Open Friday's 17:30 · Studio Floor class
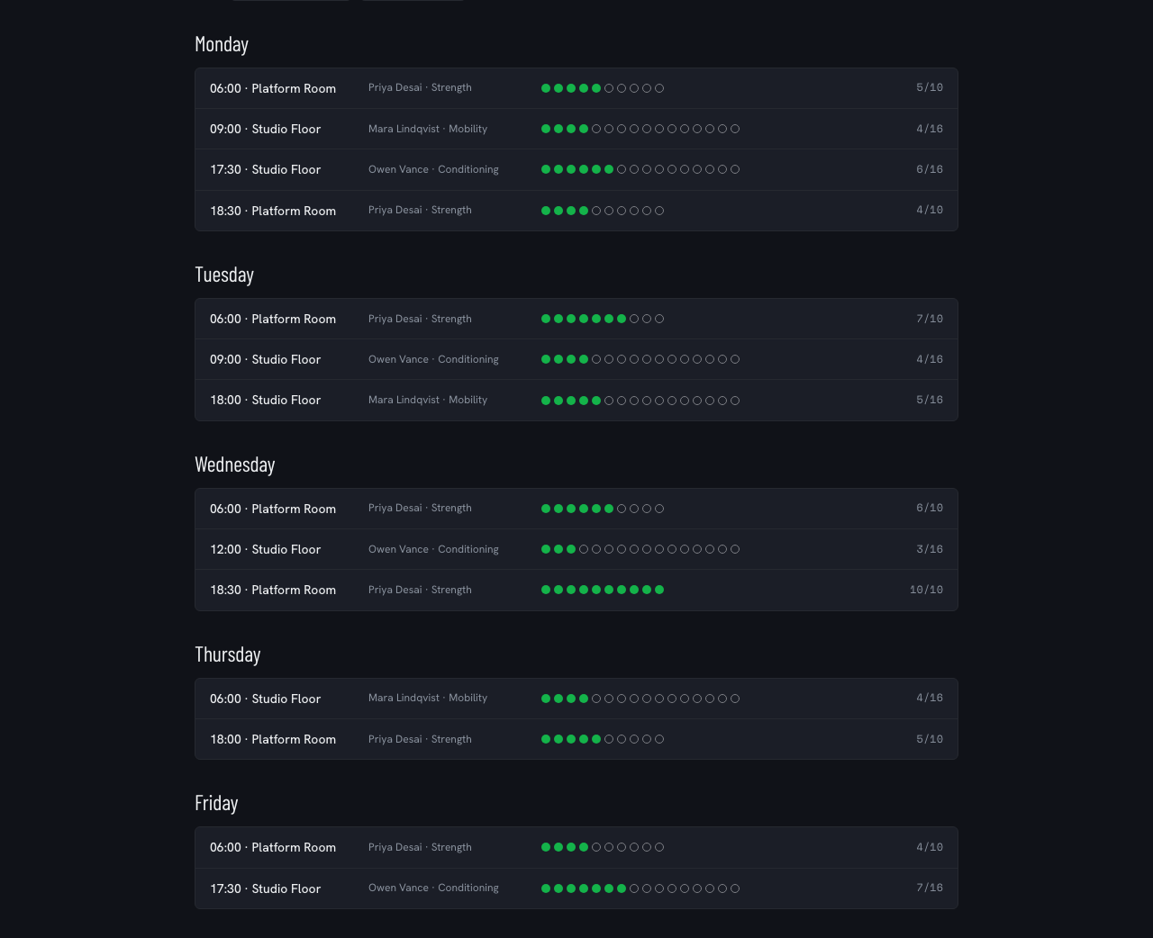 [x=576, y=888]
